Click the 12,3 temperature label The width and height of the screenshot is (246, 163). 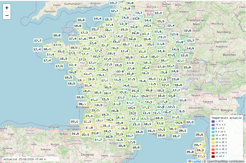pyautogui.click(x=190, y=122)
